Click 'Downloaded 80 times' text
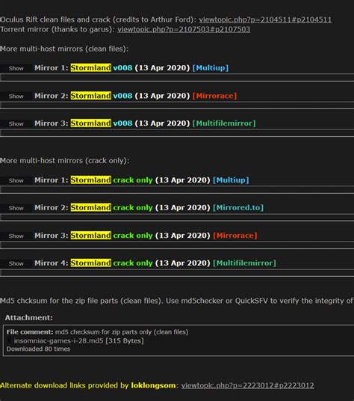Image resolution: width=354 pixels, height=401 pixels. 38,349
